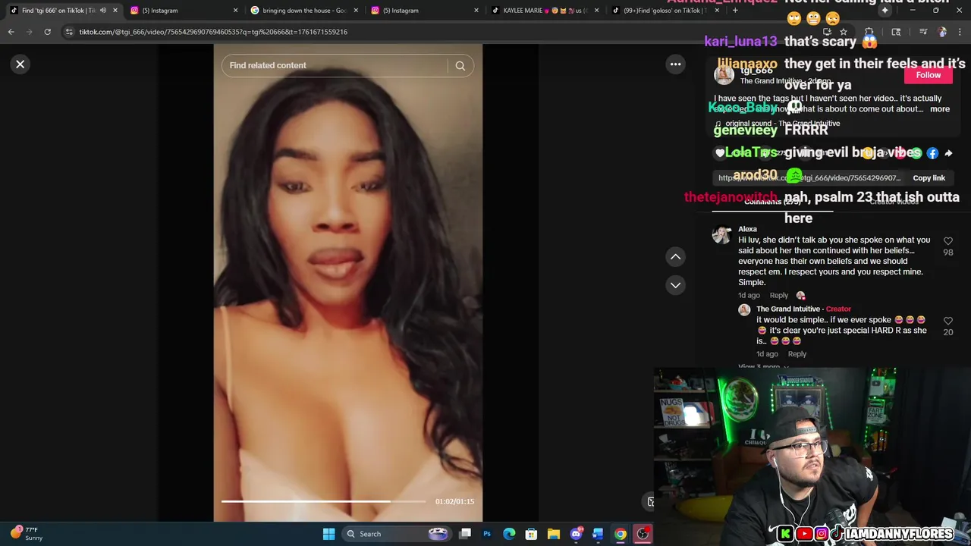Open Chrome profile avatar
Image resolution: width=971 pixels, height=546 pixels.
(942, 32)
